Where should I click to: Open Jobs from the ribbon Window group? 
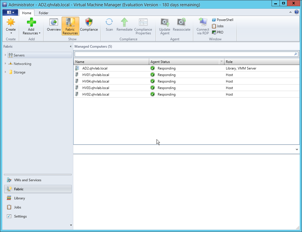tap(218, 26)
